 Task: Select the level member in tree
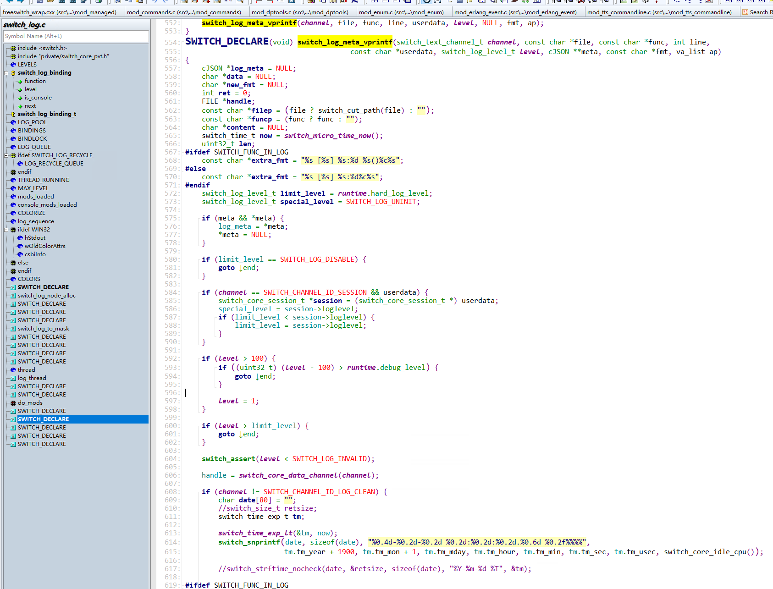pyautogui.click(x=31, y=89)
